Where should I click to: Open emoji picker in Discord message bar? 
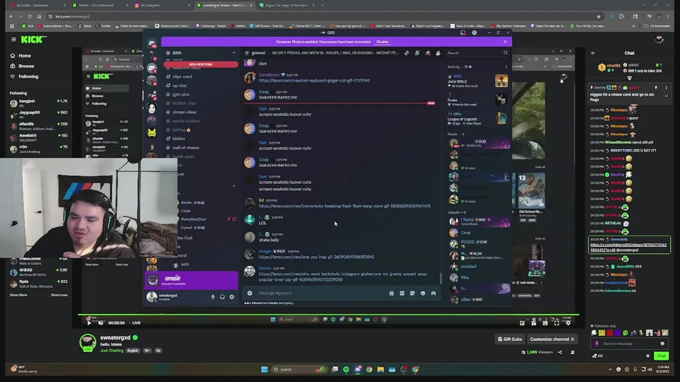[423, 293]
